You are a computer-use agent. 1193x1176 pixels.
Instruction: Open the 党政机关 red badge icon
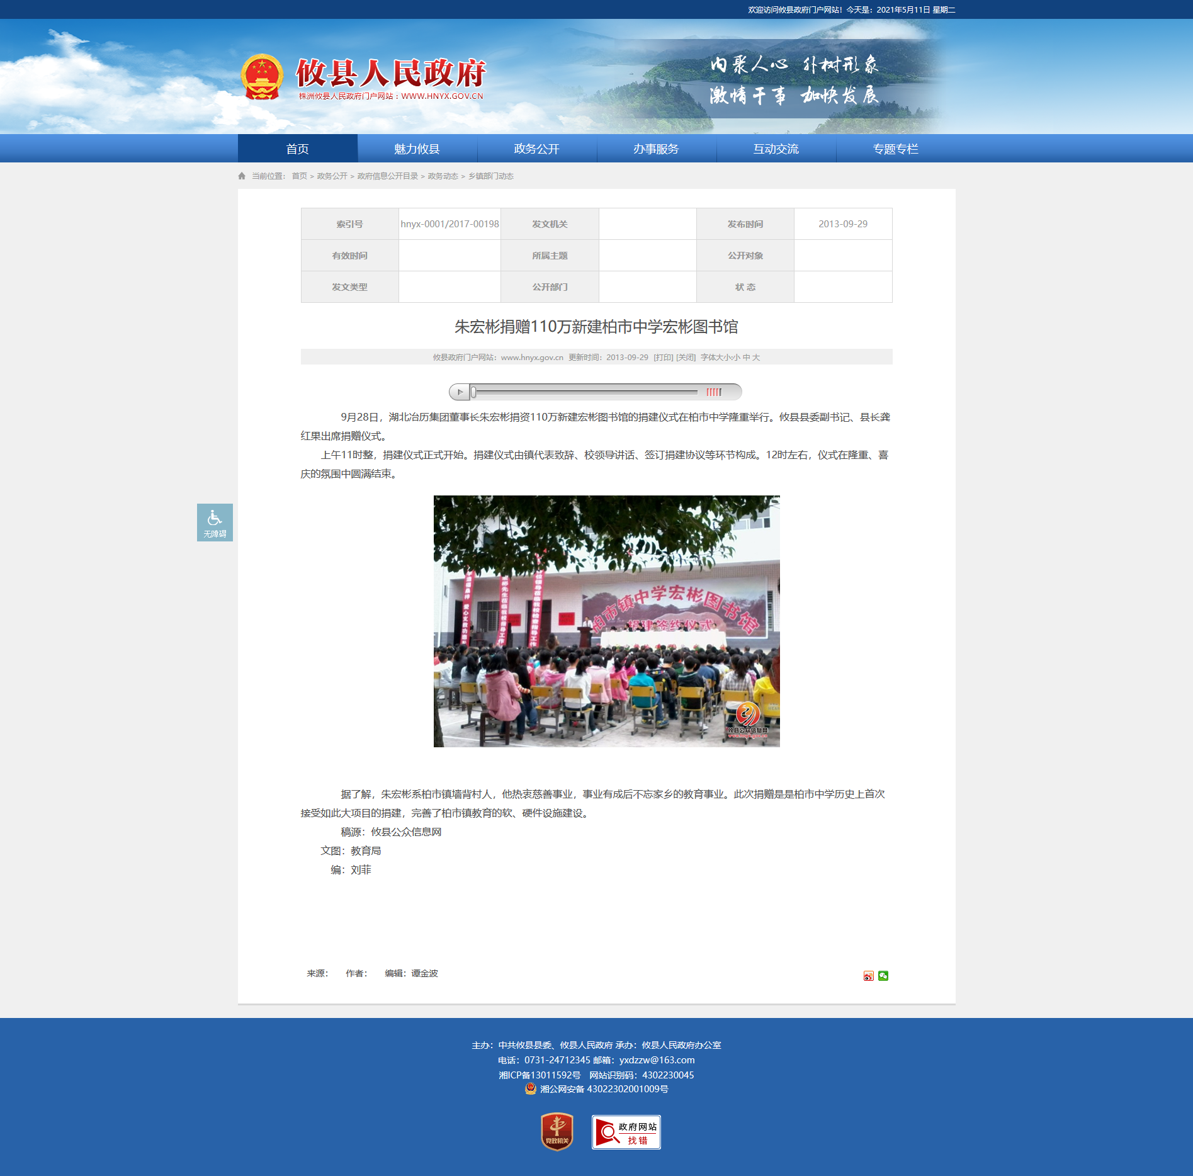point(557,1131)
